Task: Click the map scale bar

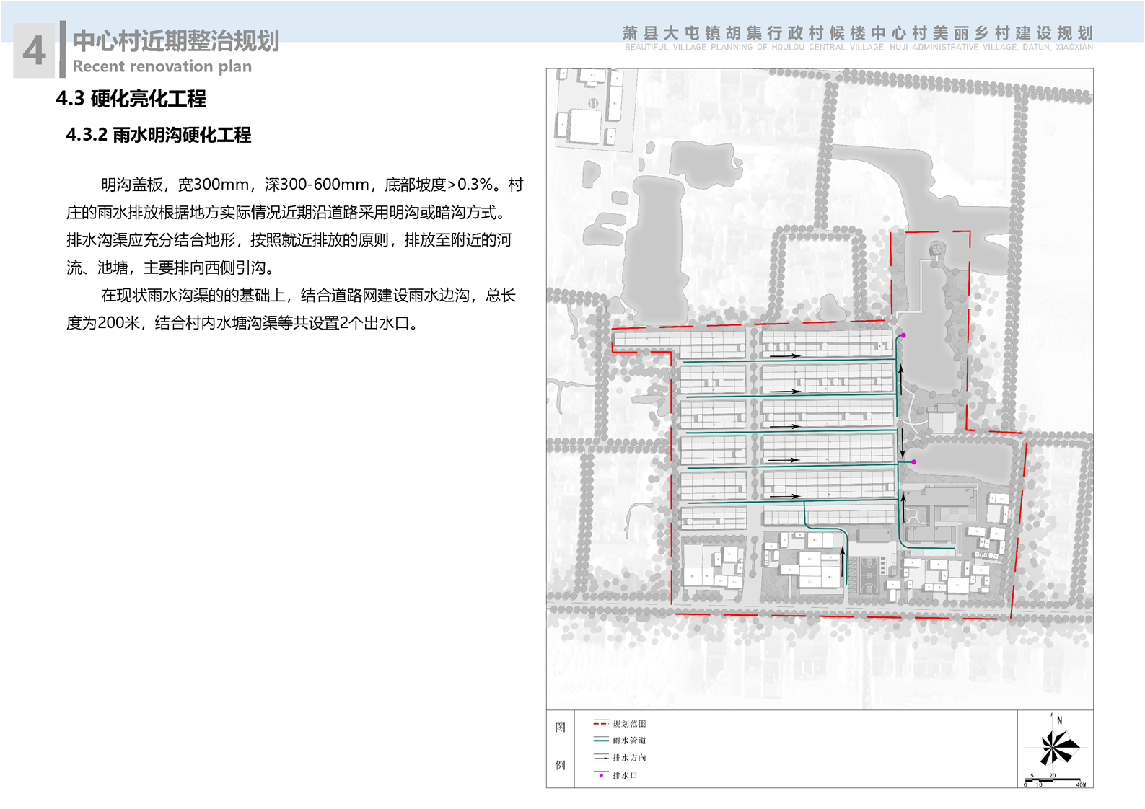Action: [x=1055, y=781]
